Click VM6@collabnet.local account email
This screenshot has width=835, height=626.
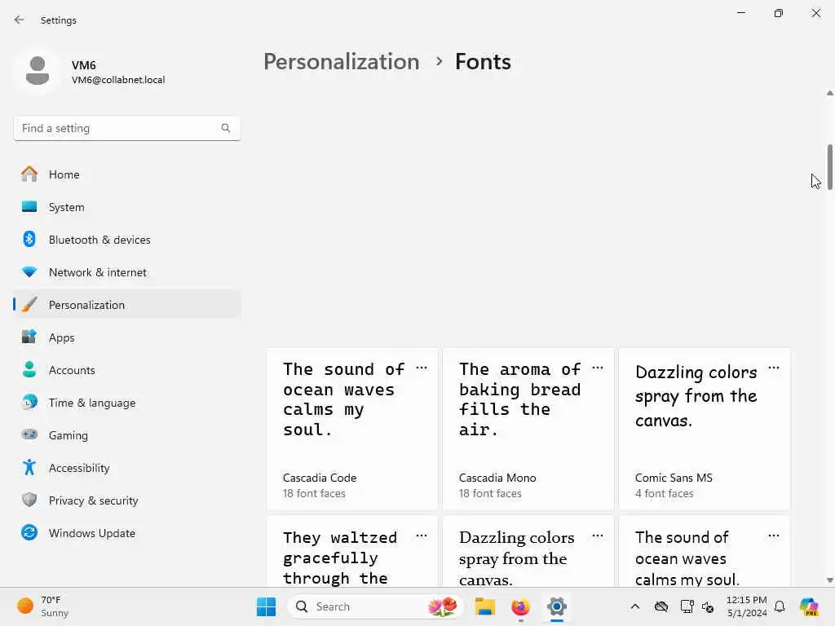click(118, 80)
